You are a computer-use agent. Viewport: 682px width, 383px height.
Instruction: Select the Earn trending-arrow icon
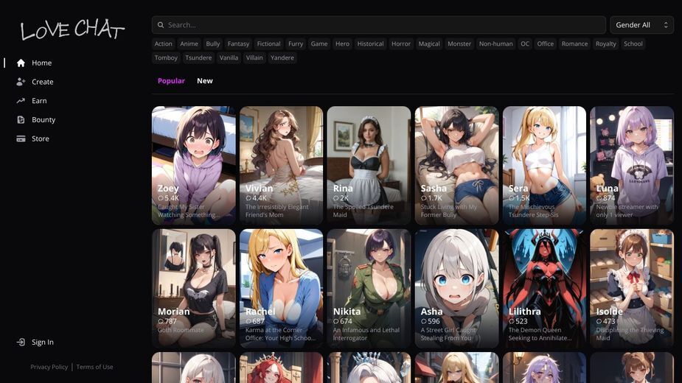[x=21, y=101]
